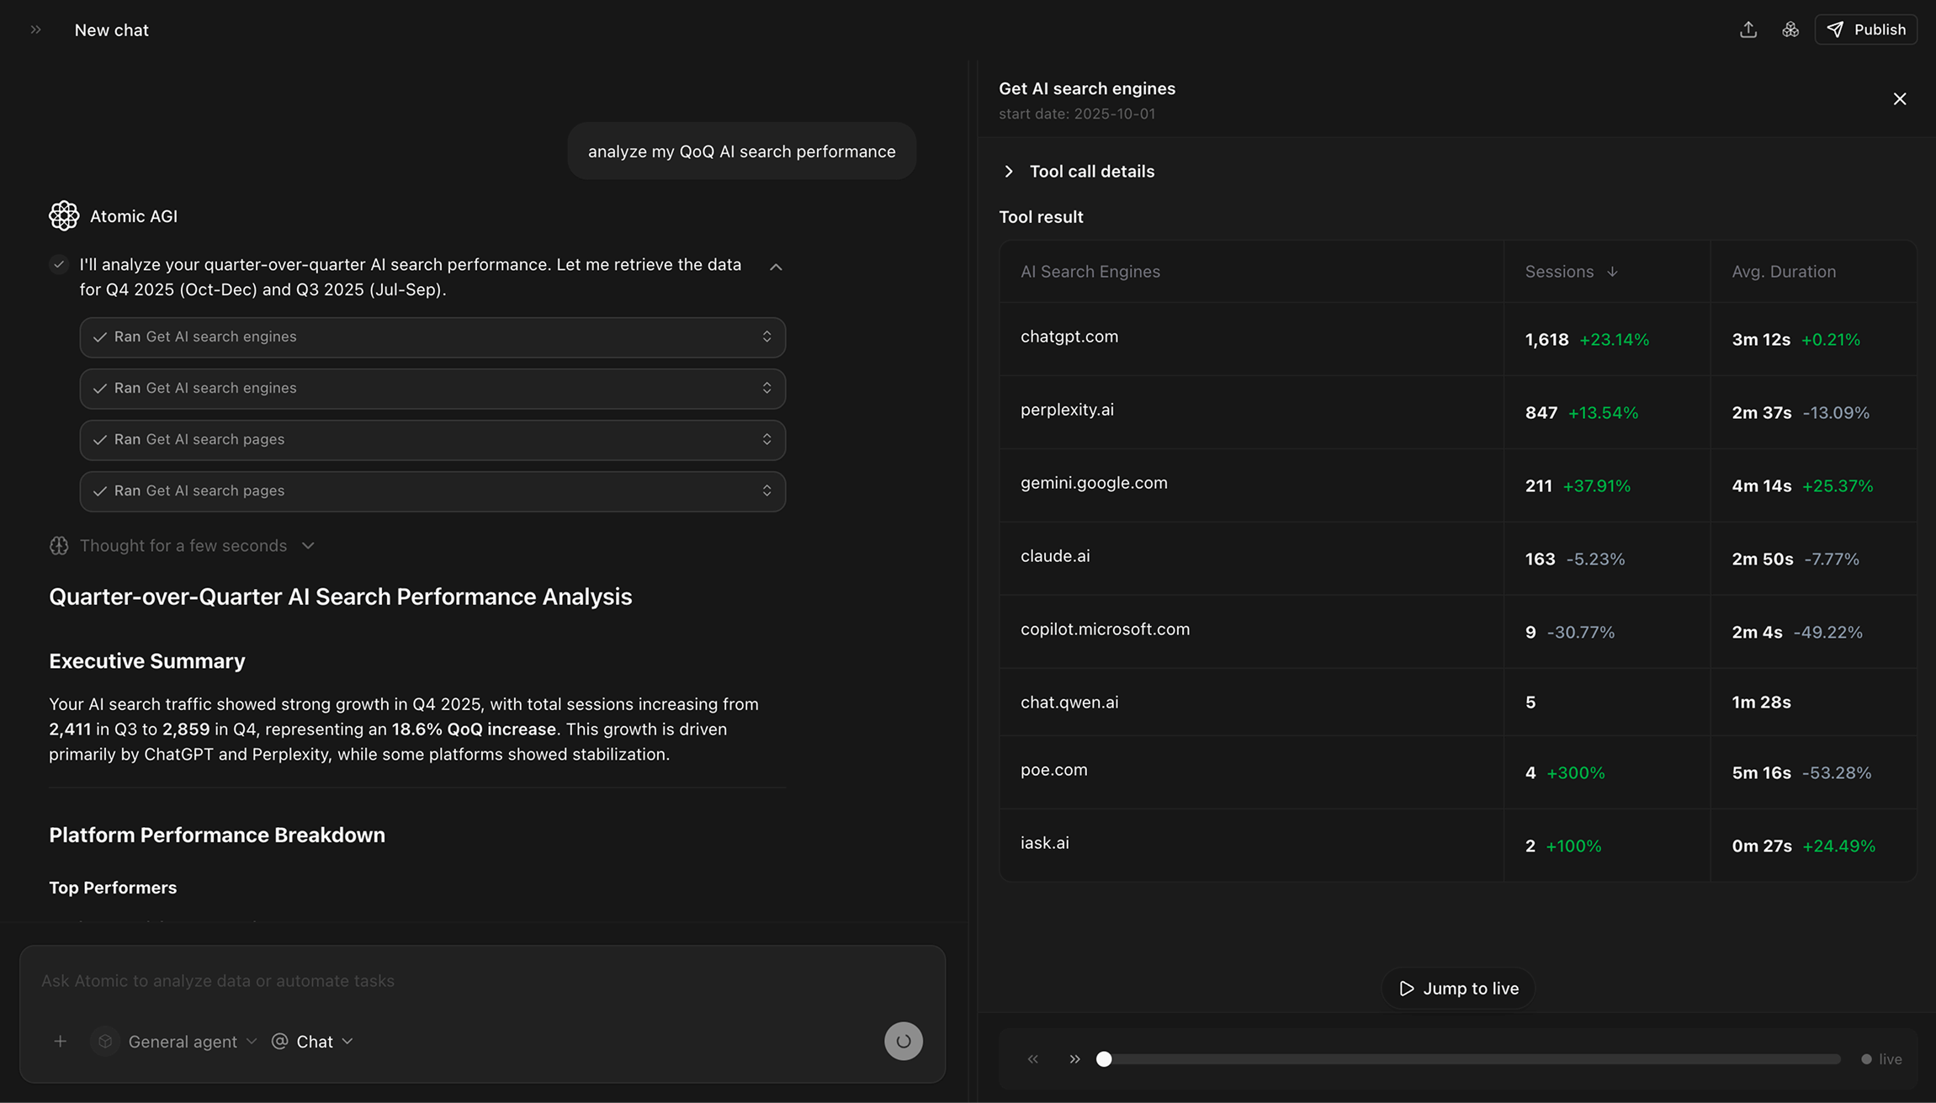Image resolution: width=1936 pixels, height=1103 pixels.
Task: Close the Get AI search engines panel
Action: 1900,99
